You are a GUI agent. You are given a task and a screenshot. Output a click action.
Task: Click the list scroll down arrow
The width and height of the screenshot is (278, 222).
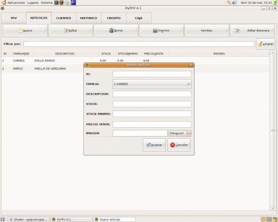pyautogui.click(x=273, y=209)
